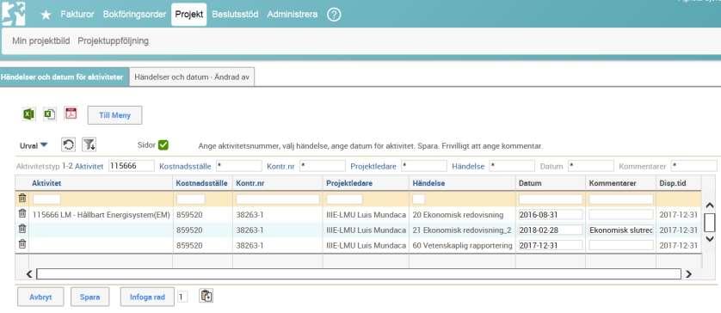Click the Infoga rad button
The width and height of the screenshot is (721, 313).
(x=147, y=297)
